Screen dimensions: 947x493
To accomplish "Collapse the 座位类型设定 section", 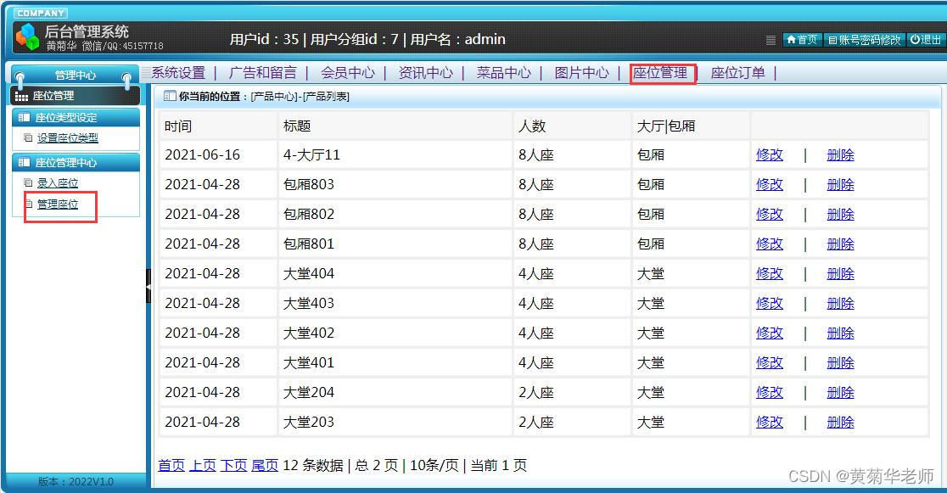I will pos(76,117).
